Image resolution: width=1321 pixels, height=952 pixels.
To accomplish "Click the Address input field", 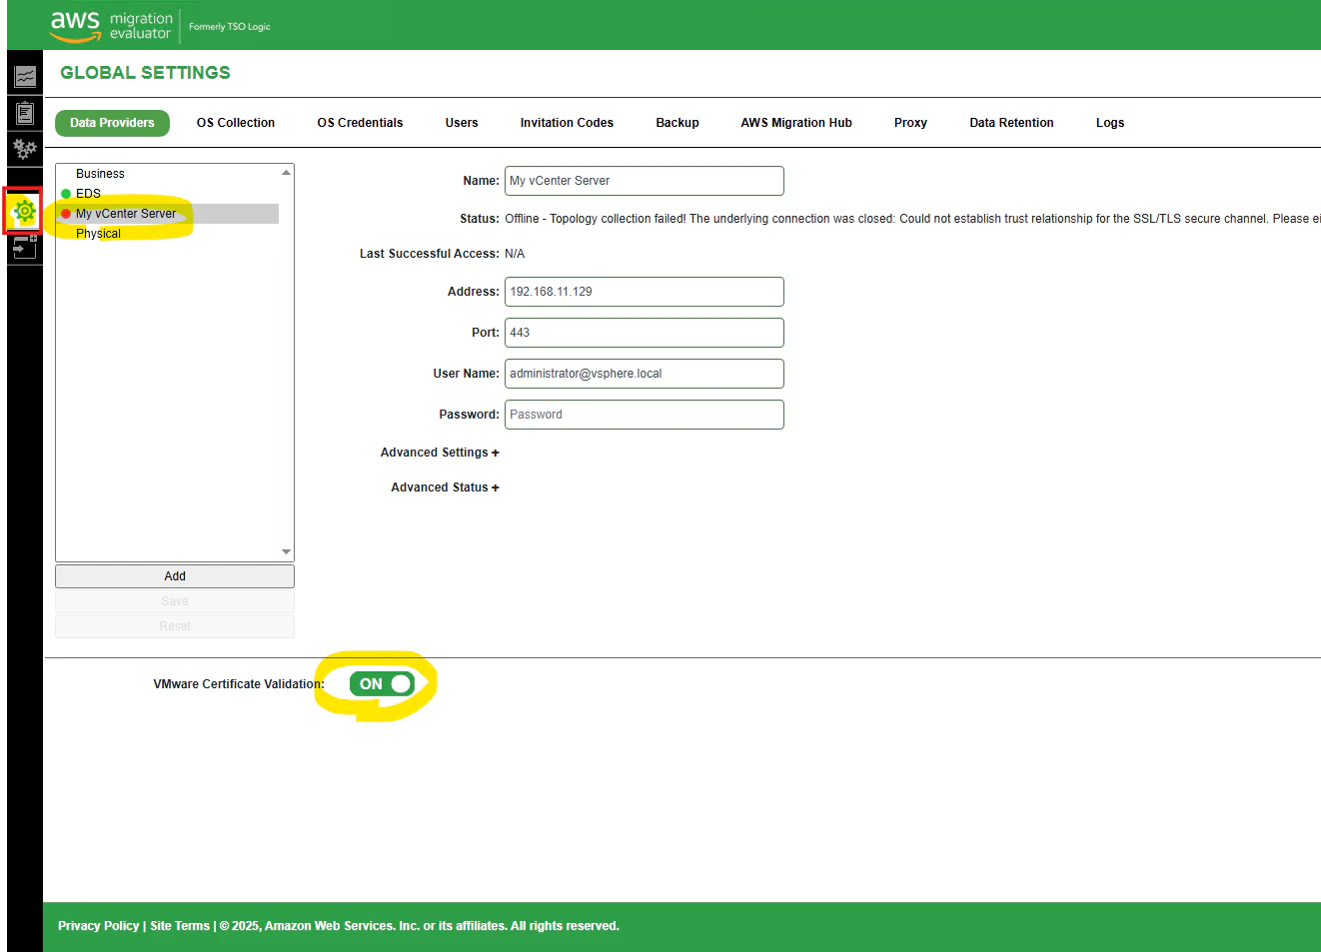I will click(x=645, y=292).
